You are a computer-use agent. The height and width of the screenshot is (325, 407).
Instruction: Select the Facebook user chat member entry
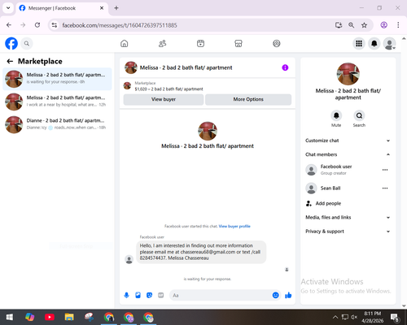(342, 170)
